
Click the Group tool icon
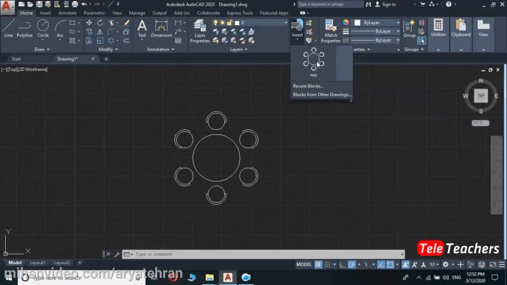coord(409,28)
